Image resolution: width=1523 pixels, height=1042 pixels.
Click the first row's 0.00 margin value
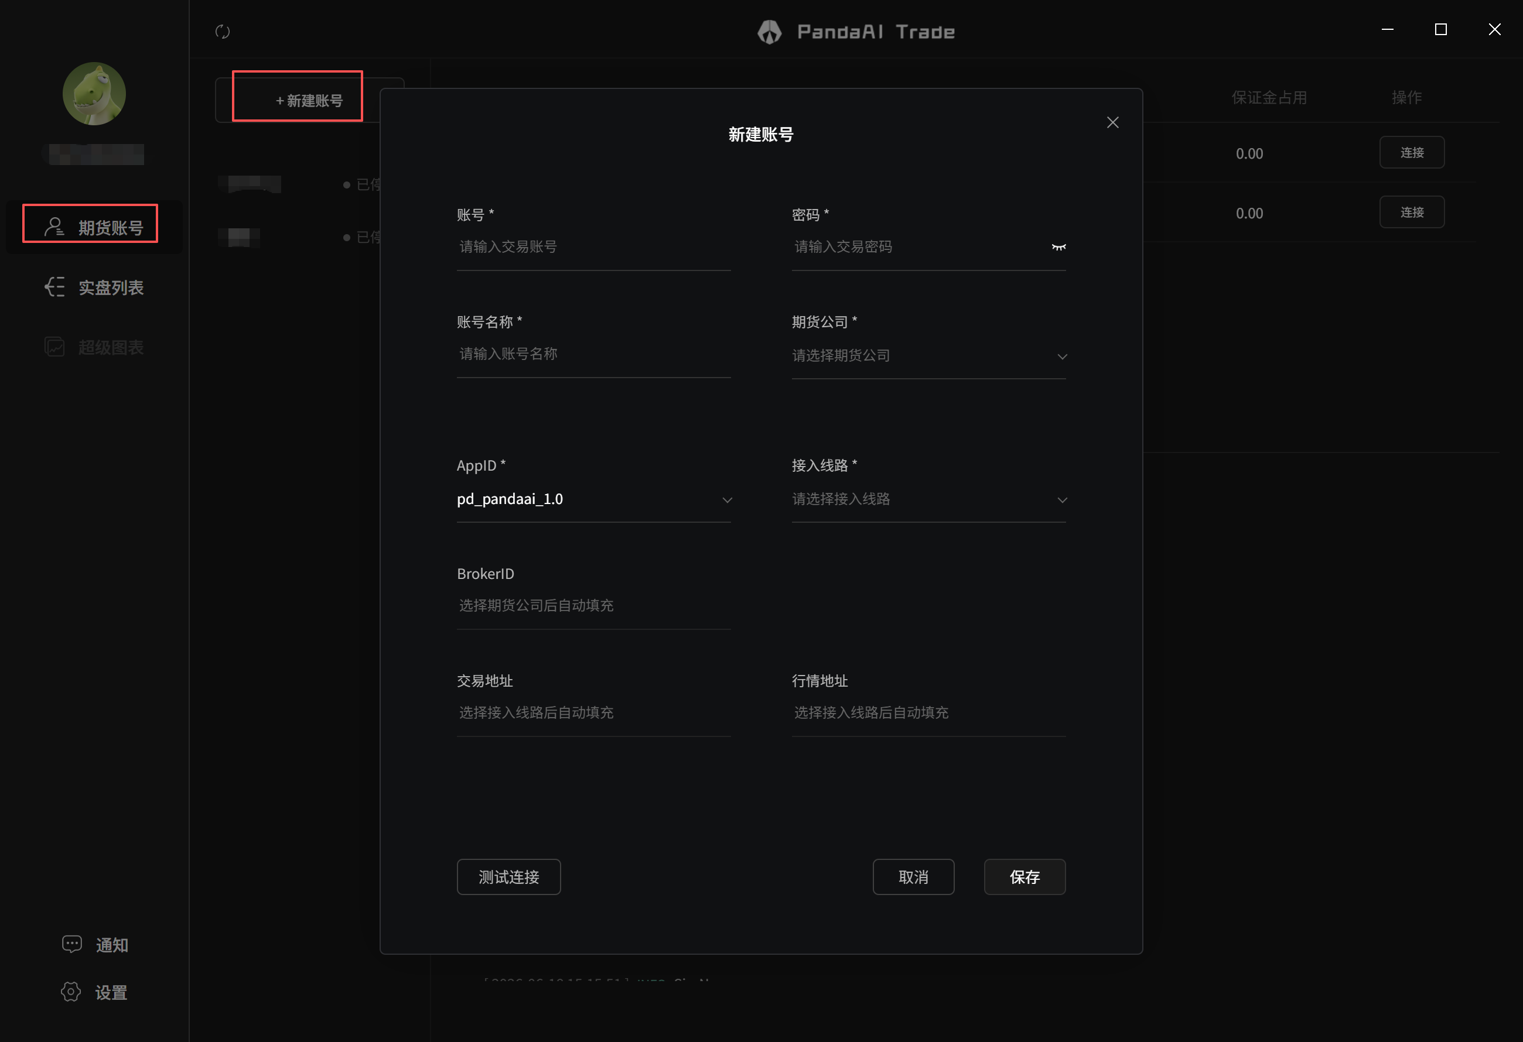[x=1249, y=154]
